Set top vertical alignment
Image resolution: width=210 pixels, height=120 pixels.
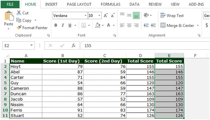(x=122, y=14)
